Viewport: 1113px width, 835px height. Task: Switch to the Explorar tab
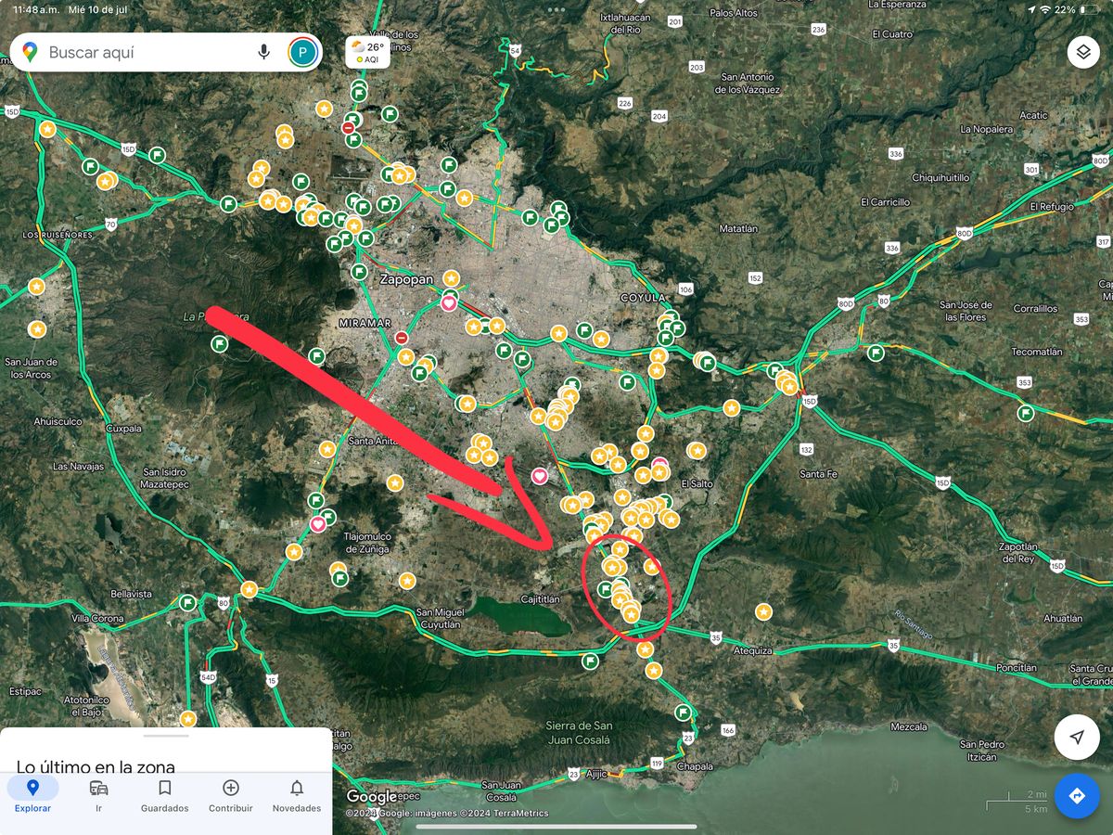tap(32, 795)
